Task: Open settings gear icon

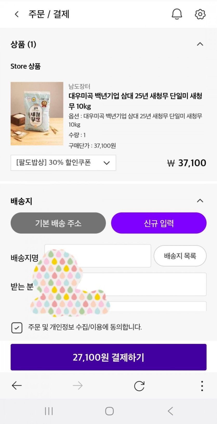Action: [200, 14]
